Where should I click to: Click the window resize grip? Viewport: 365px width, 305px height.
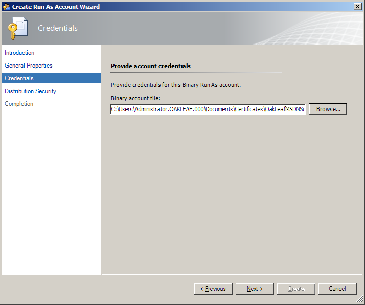[x=360, y=299]
